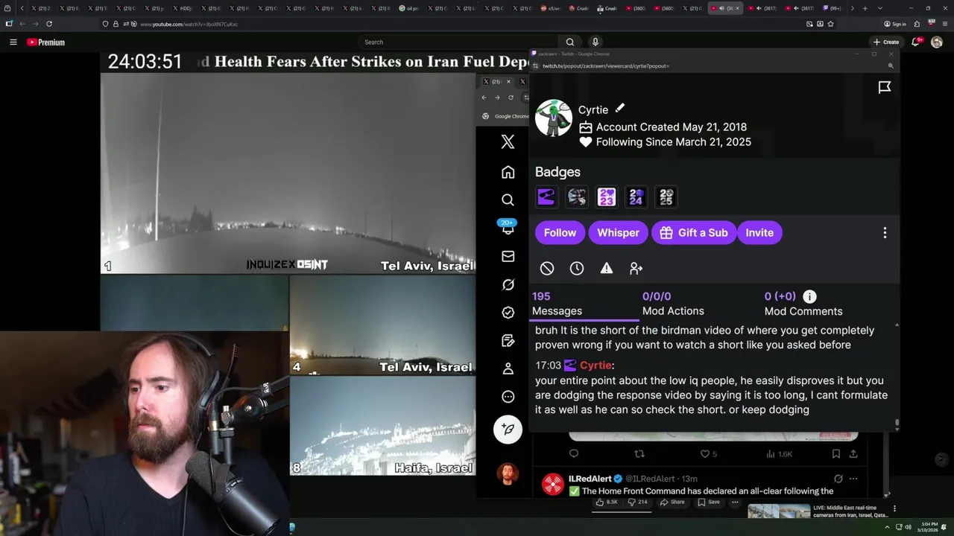Open X messages envelope icon
Screen dimensions: 954x536
point(508,256)
